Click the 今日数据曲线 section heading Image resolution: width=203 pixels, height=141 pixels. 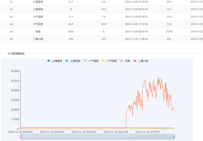pos(16,54)
